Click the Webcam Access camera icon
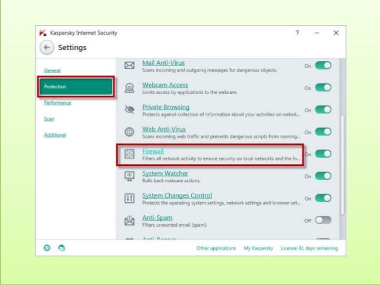The image size is (380, 285). (x=129, y=88)
